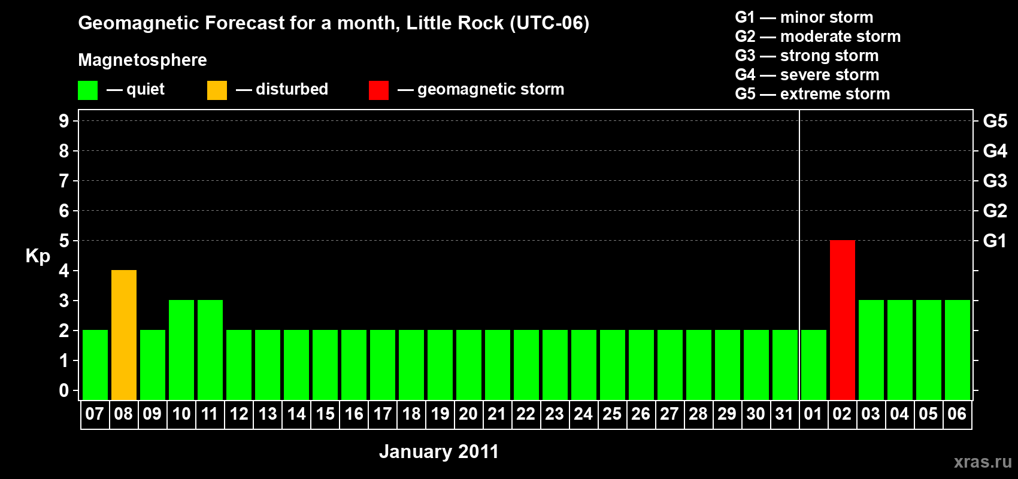Click the Kp value 9 on left axis

pos(63,121)
